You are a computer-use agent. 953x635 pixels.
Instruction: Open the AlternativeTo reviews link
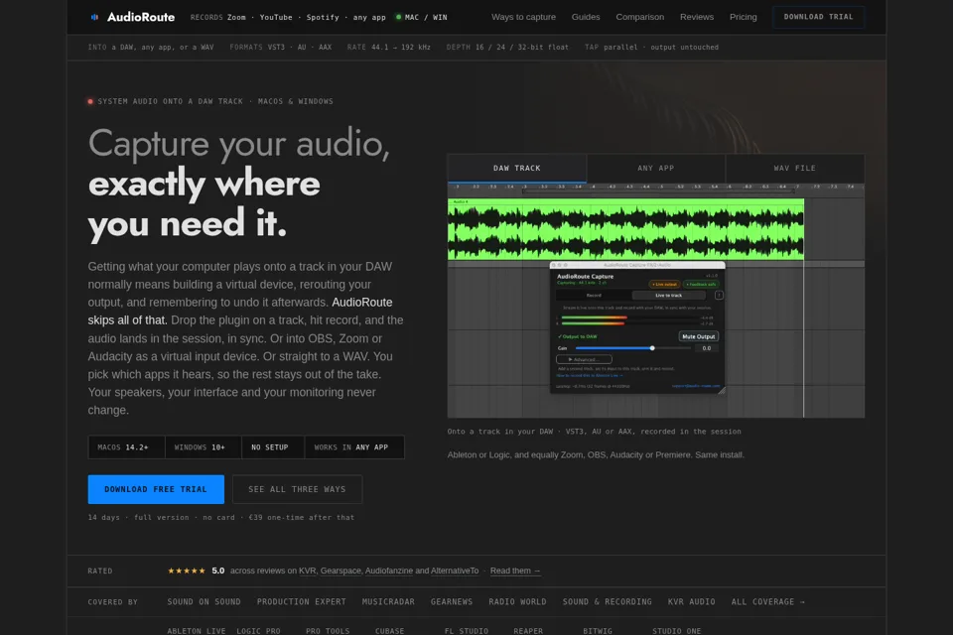click(x=455, y=571)
